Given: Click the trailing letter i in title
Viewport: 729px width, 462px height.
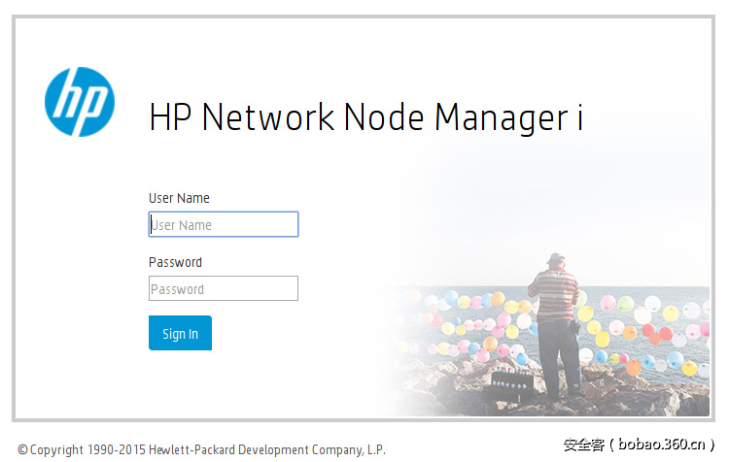Looking at the screenshot, I should pos(578,117).
